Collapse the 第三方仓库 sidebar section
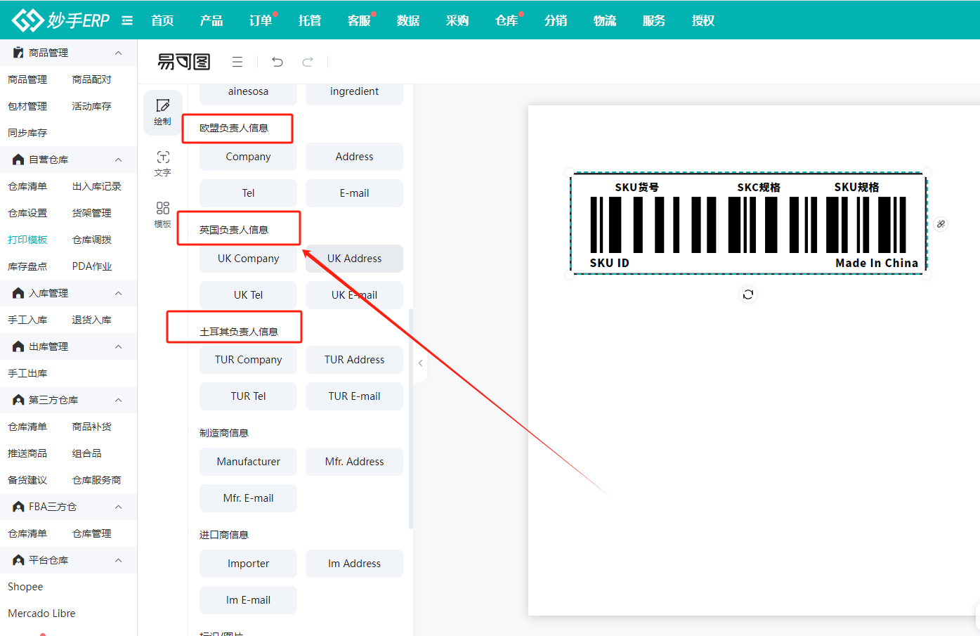Screen dimensions: 980x636 pyautogui.click(x=118, y=400)
